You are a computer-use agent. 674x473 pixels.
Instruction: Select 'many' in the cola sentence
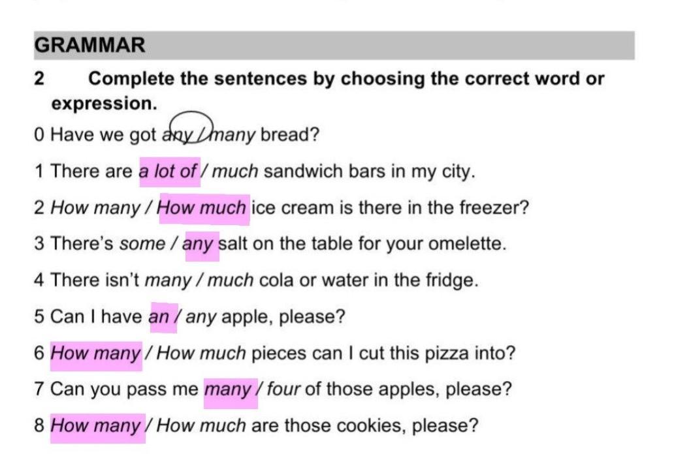(x=168, y=281)
